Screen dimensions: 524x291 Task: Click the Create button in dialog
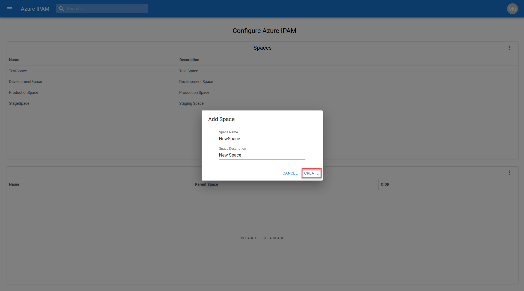click(311, 173)
